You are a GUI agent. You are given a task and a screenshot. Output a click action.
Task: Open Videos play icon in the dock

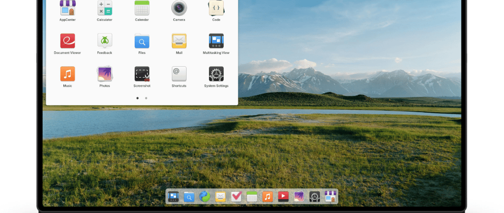click(283, 196)
